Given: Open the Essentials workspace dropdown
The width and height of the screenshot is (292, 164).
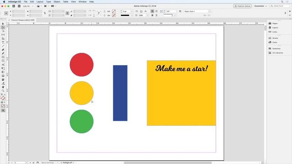Looking at the screenshot, I should click(x=261, y=6).
